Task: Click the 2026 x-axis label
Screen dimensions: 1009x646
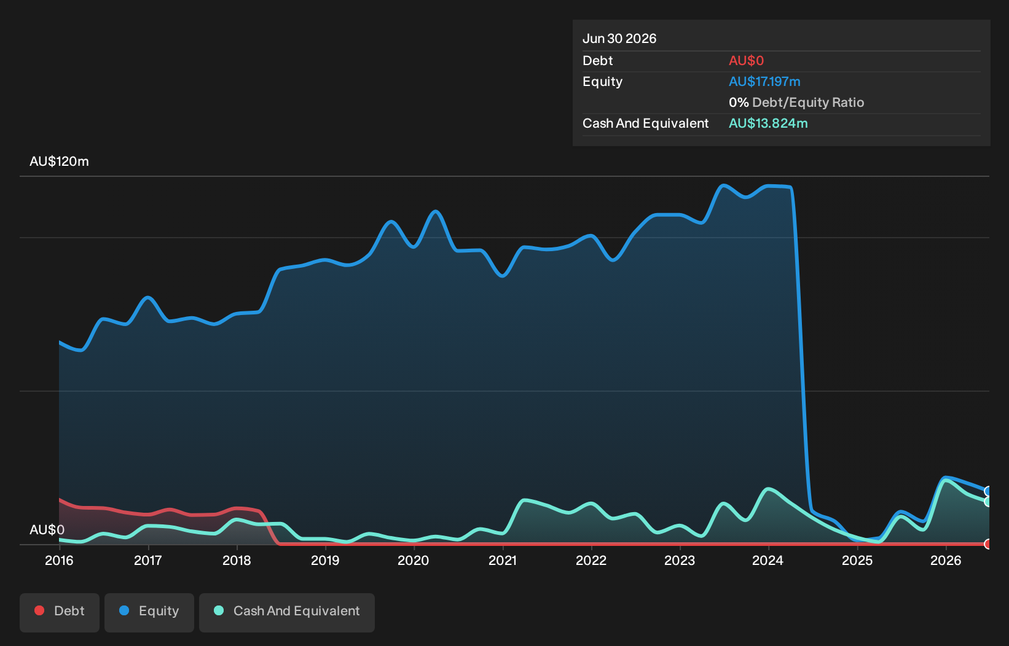Action: 946,560
